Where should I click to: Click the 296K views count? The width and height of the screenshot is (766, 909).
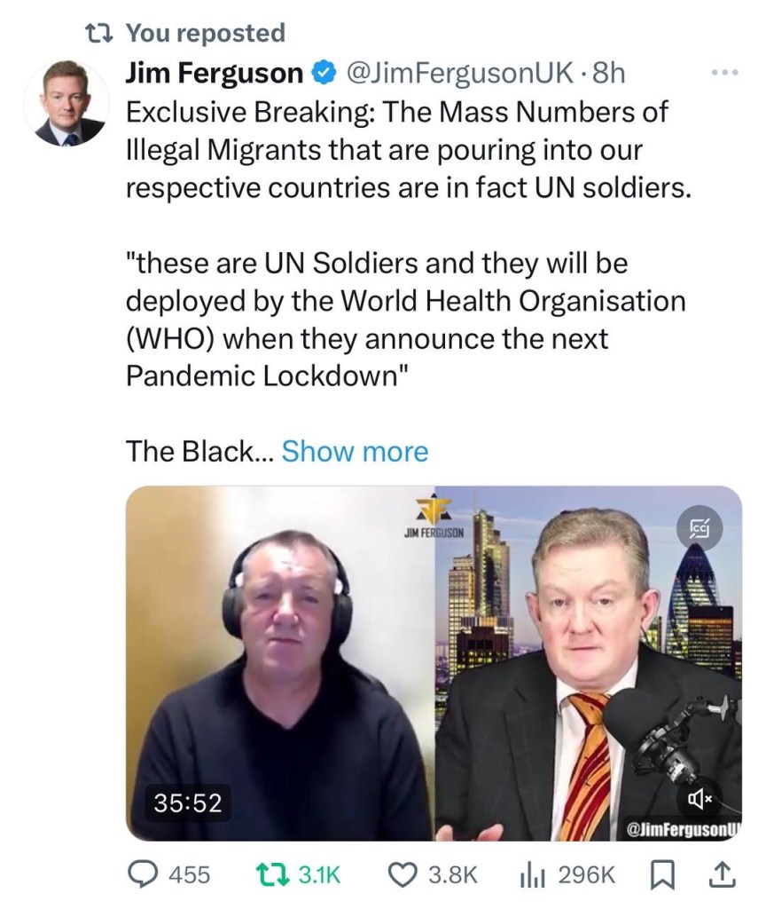pyautogui.click(x=587, y=874)
